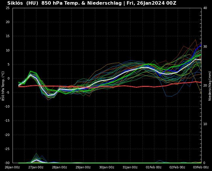212x171 pixels.
Task: Click the 40 tick on precipitation axis
Action: pos(205,8)
